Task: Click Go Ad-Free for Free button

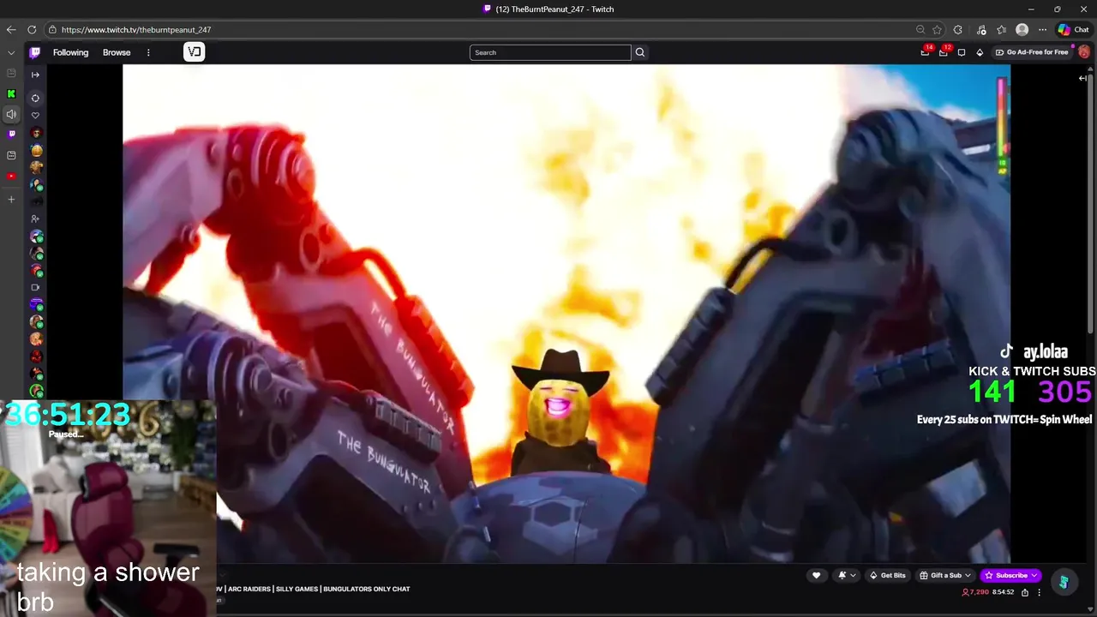Action: pos(1031,52)
